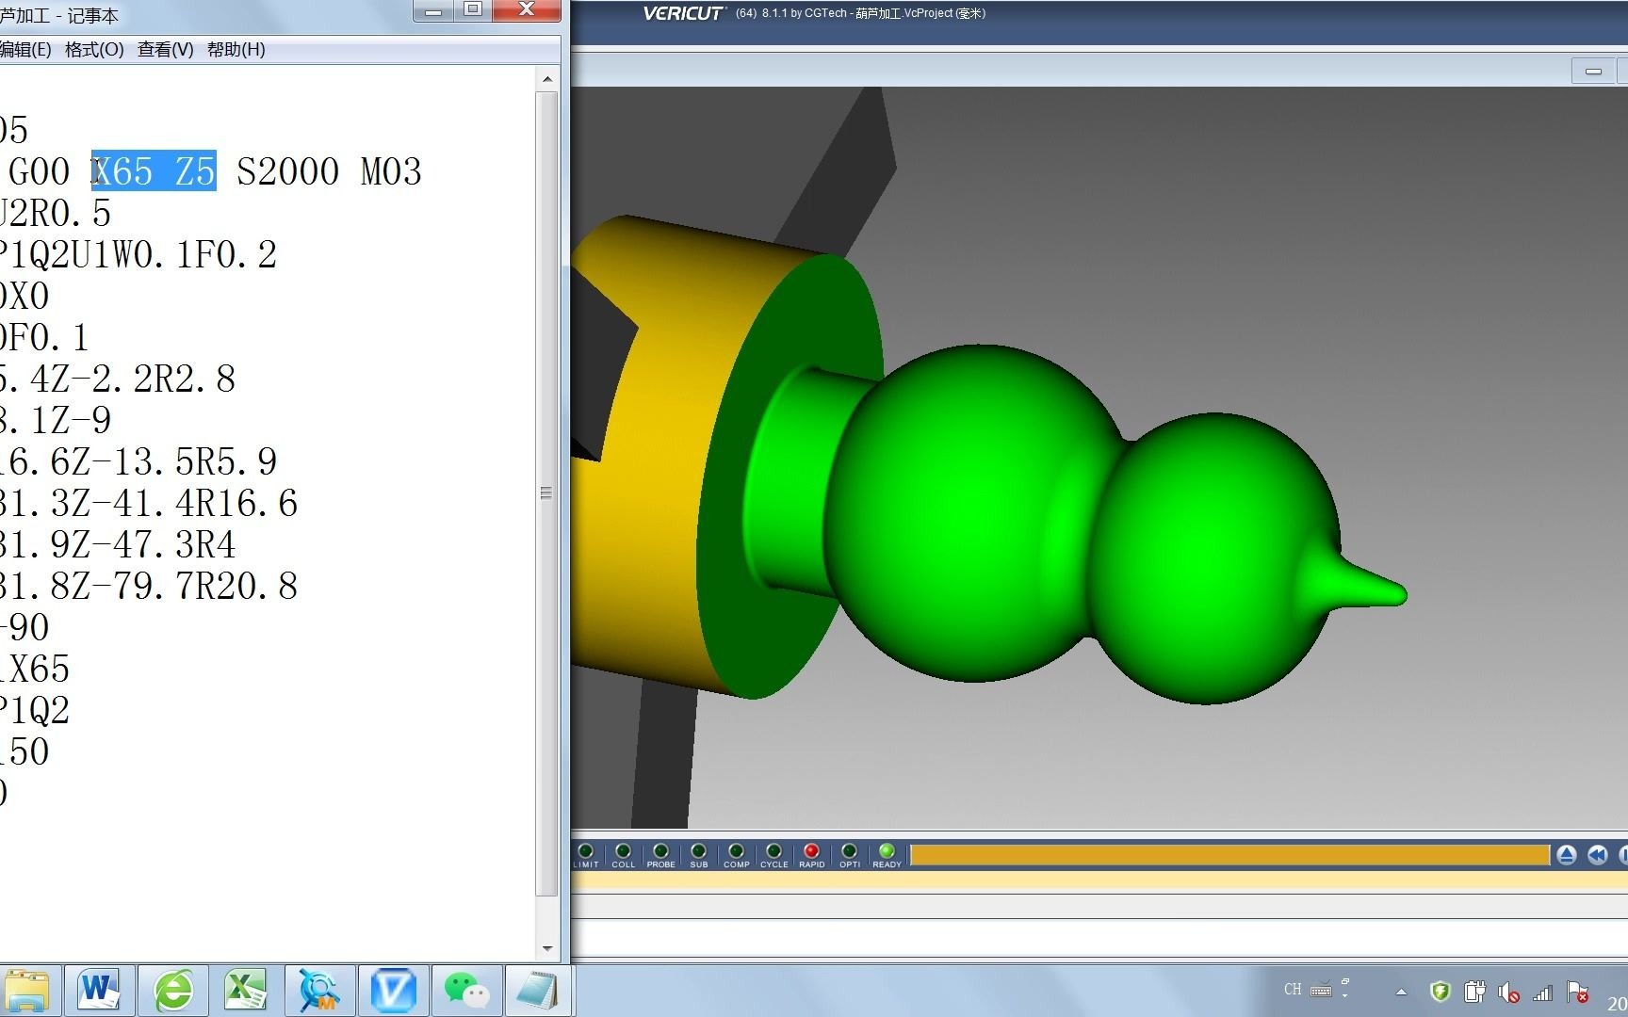Viewport: 1628px width, 1017px height.
Task: Open the 格式(O) menu in Notepad
Action: (94, 50)
